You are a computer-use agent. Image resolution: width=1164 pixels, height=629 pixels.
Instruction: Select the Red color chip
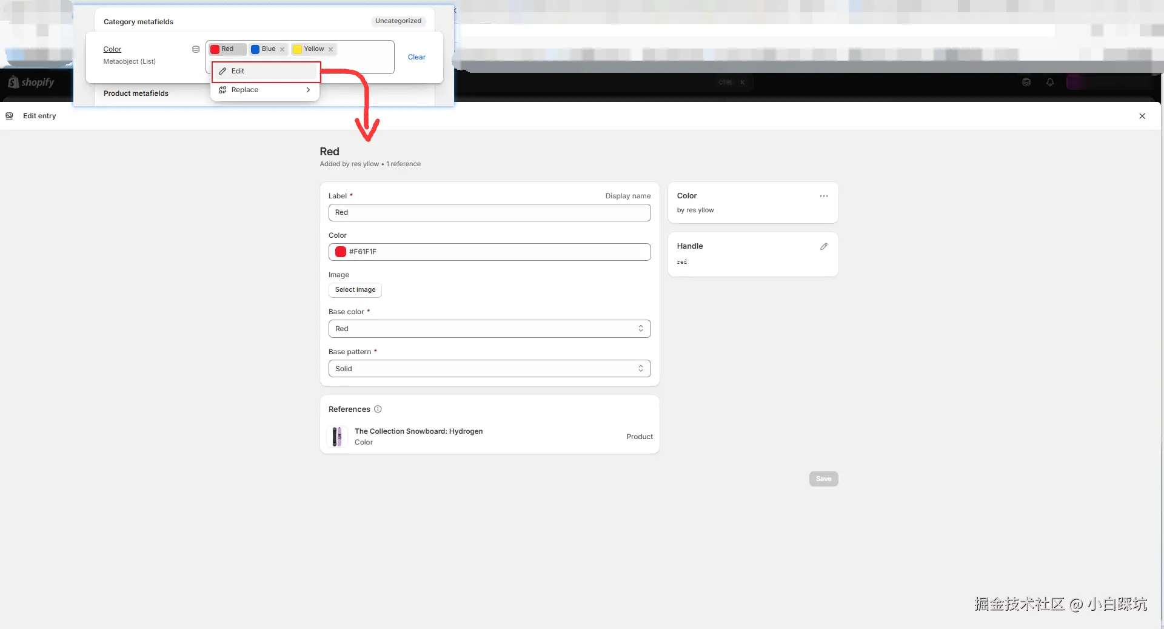(x=227, y=49)
